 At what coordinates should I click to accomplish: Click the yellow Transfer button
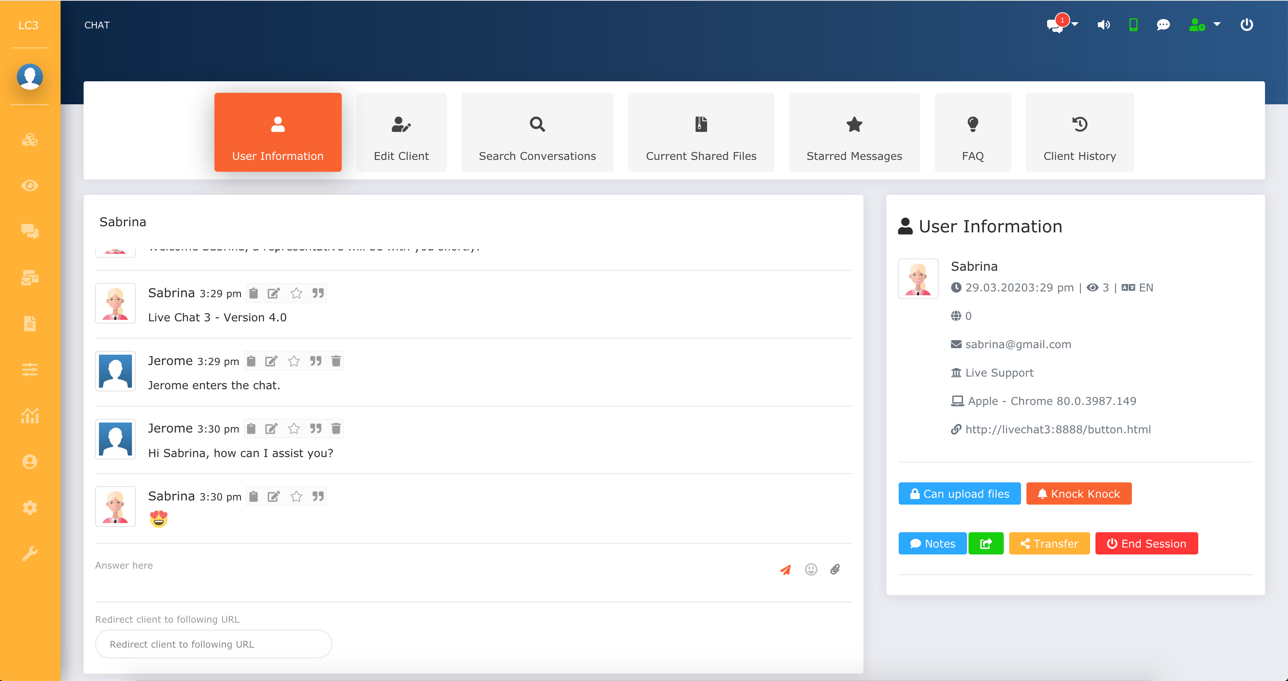[x=1049, y=543]
